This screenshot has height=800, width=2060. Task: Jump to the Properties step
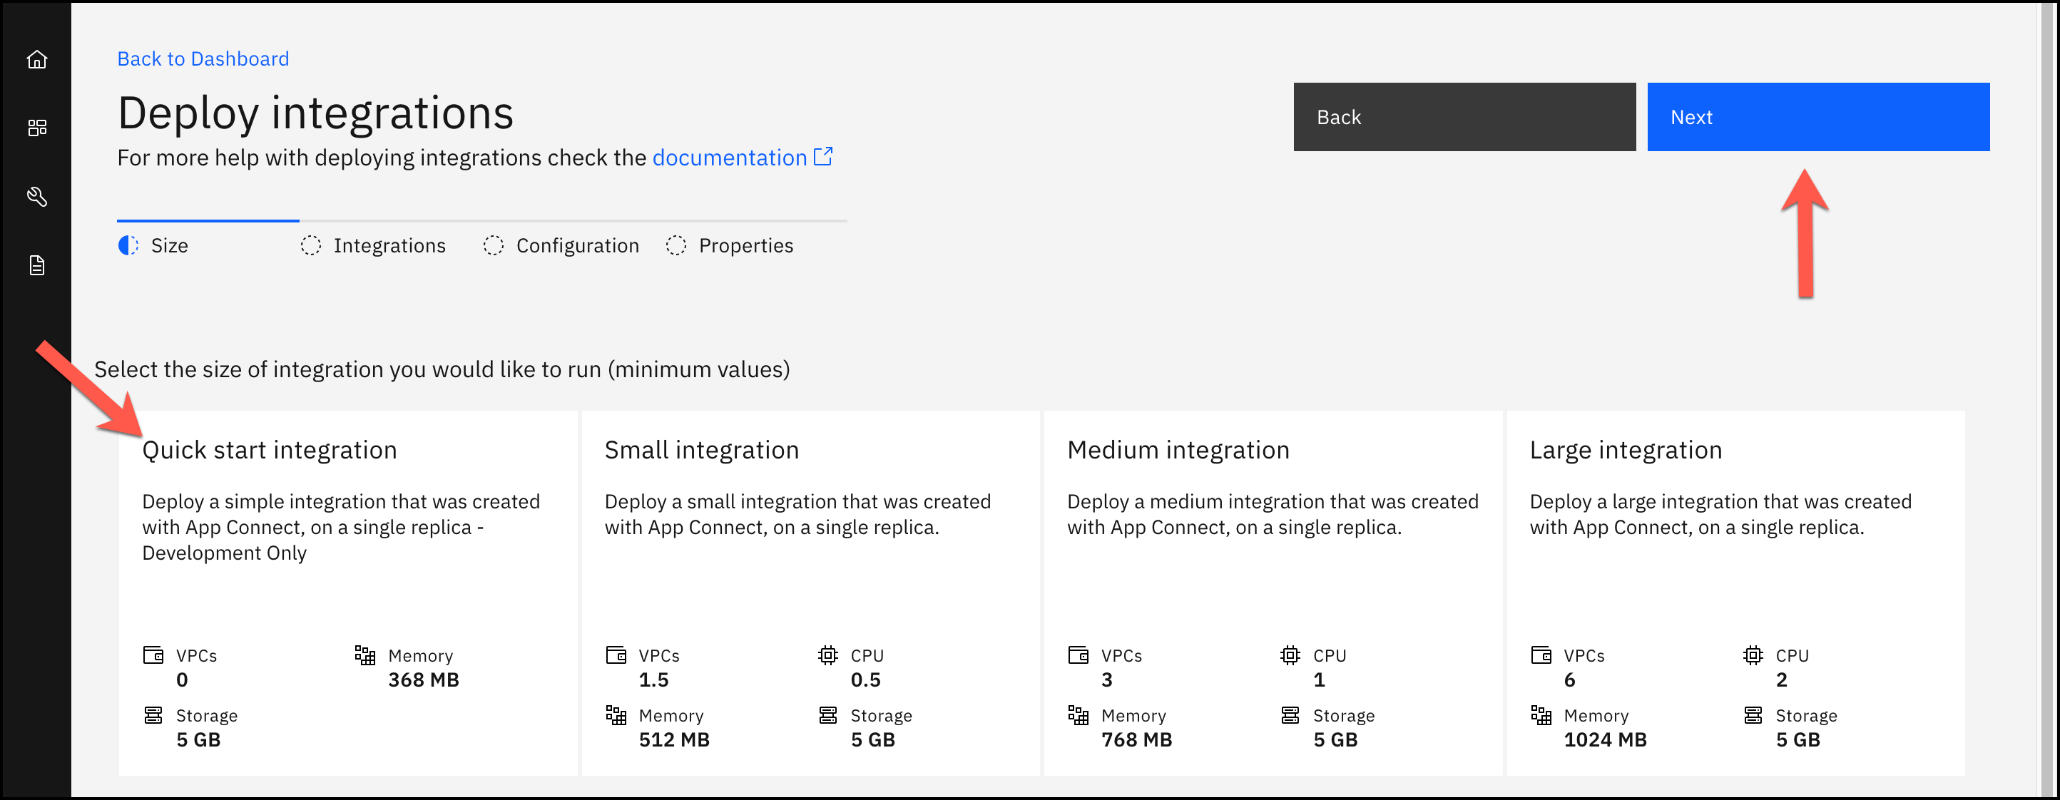pos(745,245)
